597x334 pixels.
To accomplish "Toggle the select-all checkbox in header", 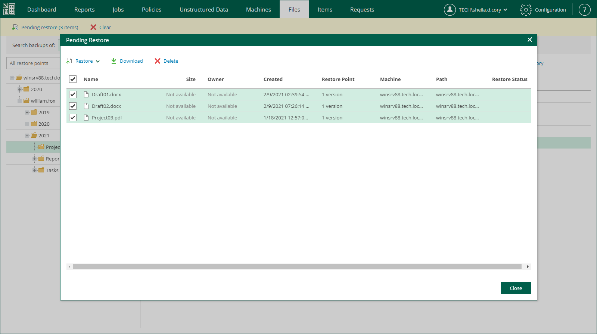I will pos(73,79).
